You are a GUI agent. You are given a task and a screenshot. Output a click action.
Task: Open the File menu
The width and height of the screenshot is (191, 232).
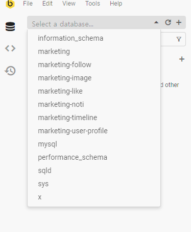(x=28, y=4)
